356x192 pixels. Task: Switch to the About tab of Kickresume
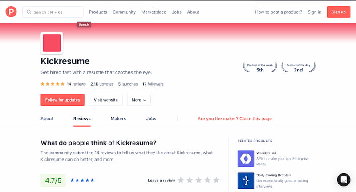(x=47, y=118)
